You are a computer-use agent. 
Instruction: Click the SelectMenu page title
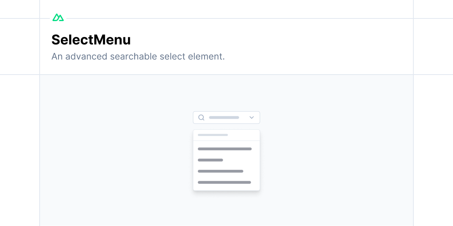point(91,40)
